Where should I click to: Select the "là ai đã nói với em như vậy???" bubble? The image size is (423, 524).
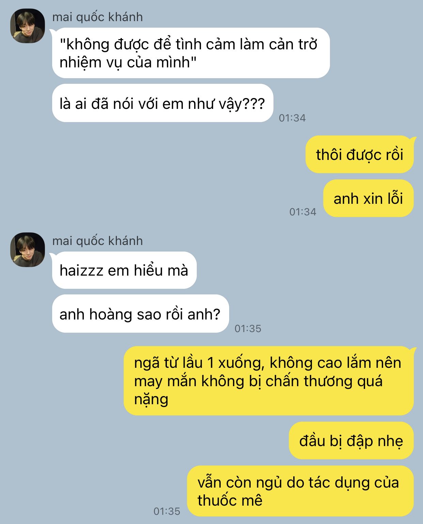(162, 103)
